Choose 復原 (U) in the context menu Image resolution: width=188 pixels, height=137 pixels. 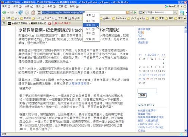coord(91,15)
